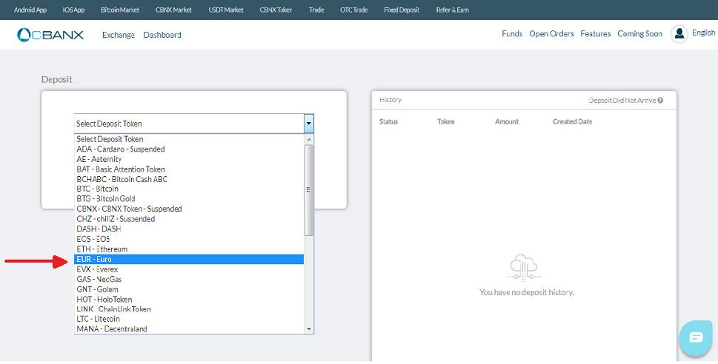
Task: Click the Amount column header
Action: tap(507, 121)
